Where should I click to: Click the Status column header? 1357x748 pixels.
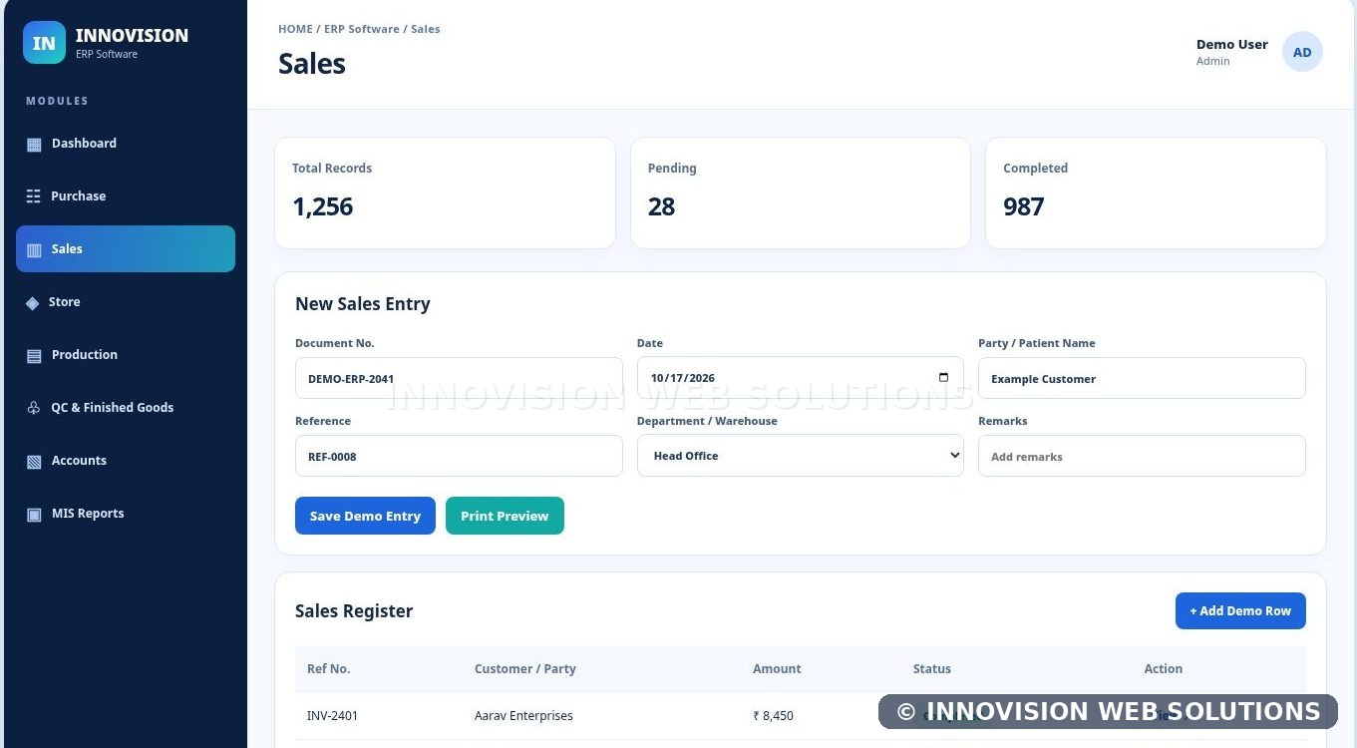pyautogui.click(x=932, y=669)
